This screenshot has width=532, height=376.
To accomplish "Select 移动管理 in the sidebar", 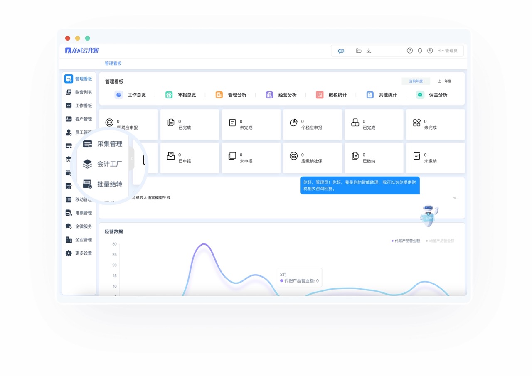I will click(79, 199).
